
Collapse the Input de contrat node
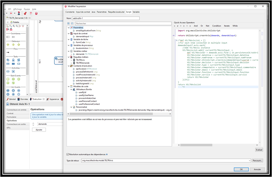[69, 33]
